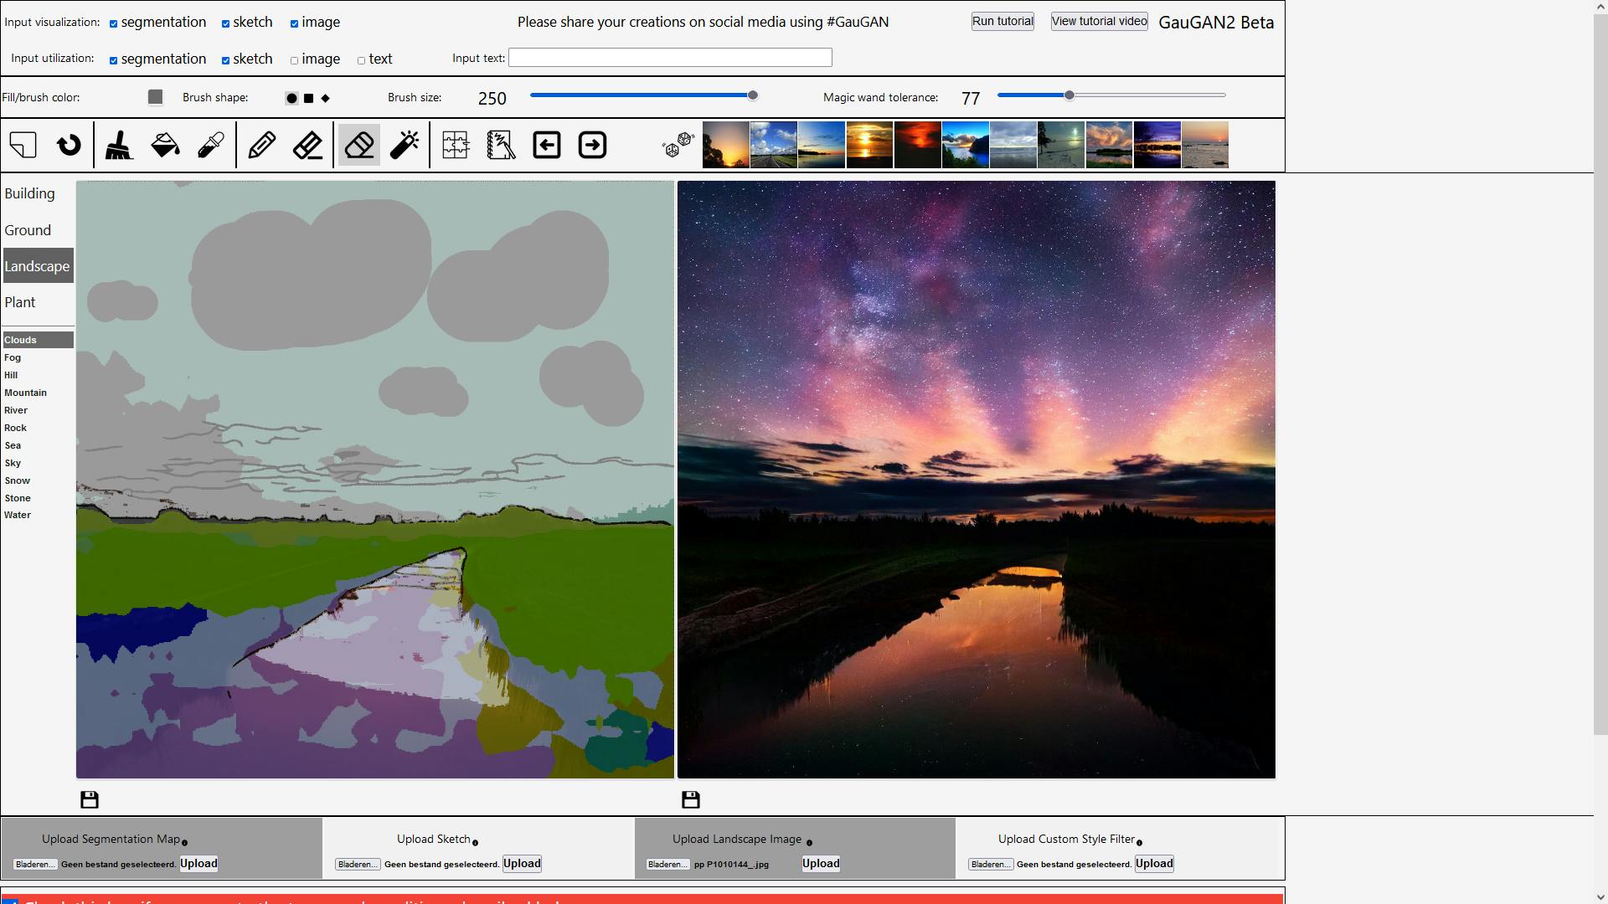Screen dimensions: 1608x904
Task: Click the Run tutorial button
Action: (1002, 22)
